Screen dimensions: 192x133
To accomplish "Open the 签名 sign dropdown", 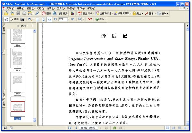I will pyautogui.click(x=150, y=13).
